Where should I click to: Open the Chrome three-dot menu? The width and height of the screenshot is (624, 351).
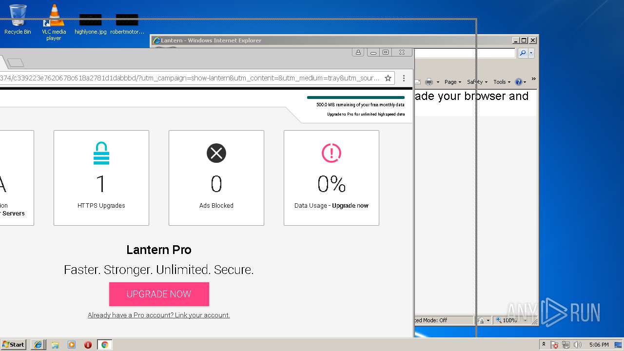404,78
